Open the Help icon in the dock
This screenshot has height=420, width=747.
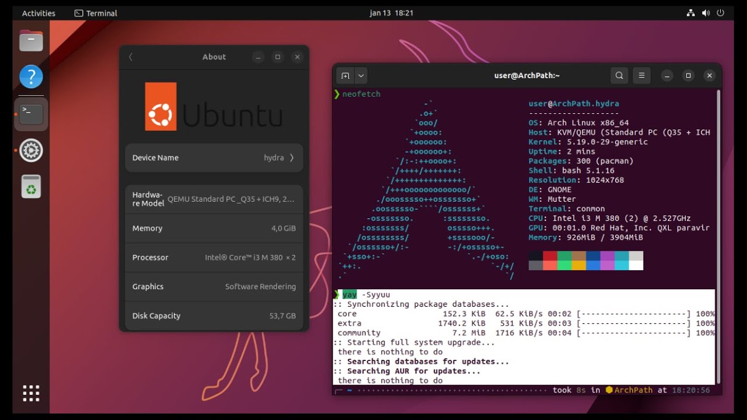click(31, 77)
